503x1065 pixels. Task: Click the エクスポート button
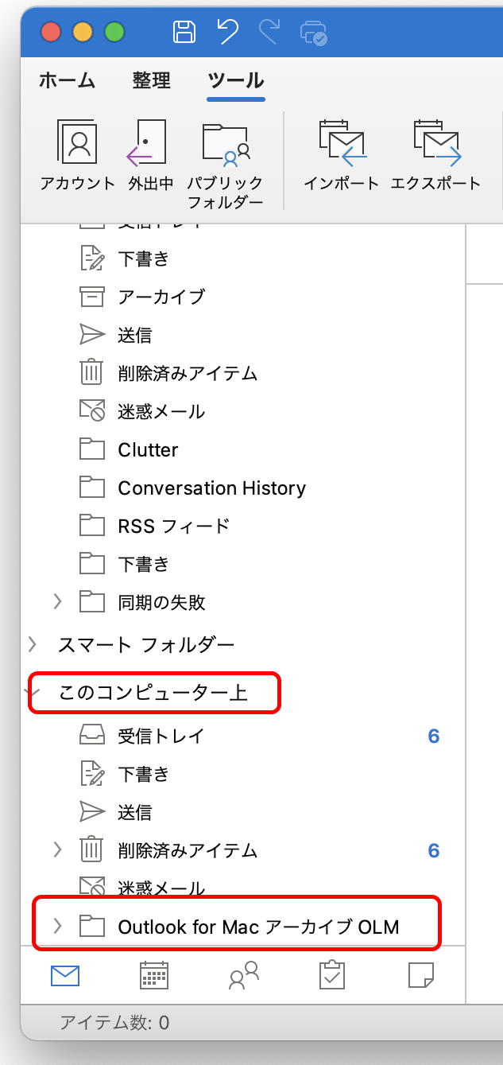tap(436, 156)
